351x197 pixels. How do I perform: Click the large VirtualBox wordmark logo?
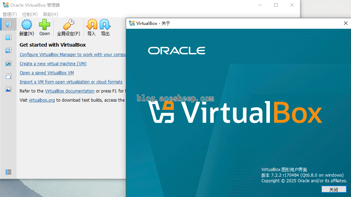[235, 112]
